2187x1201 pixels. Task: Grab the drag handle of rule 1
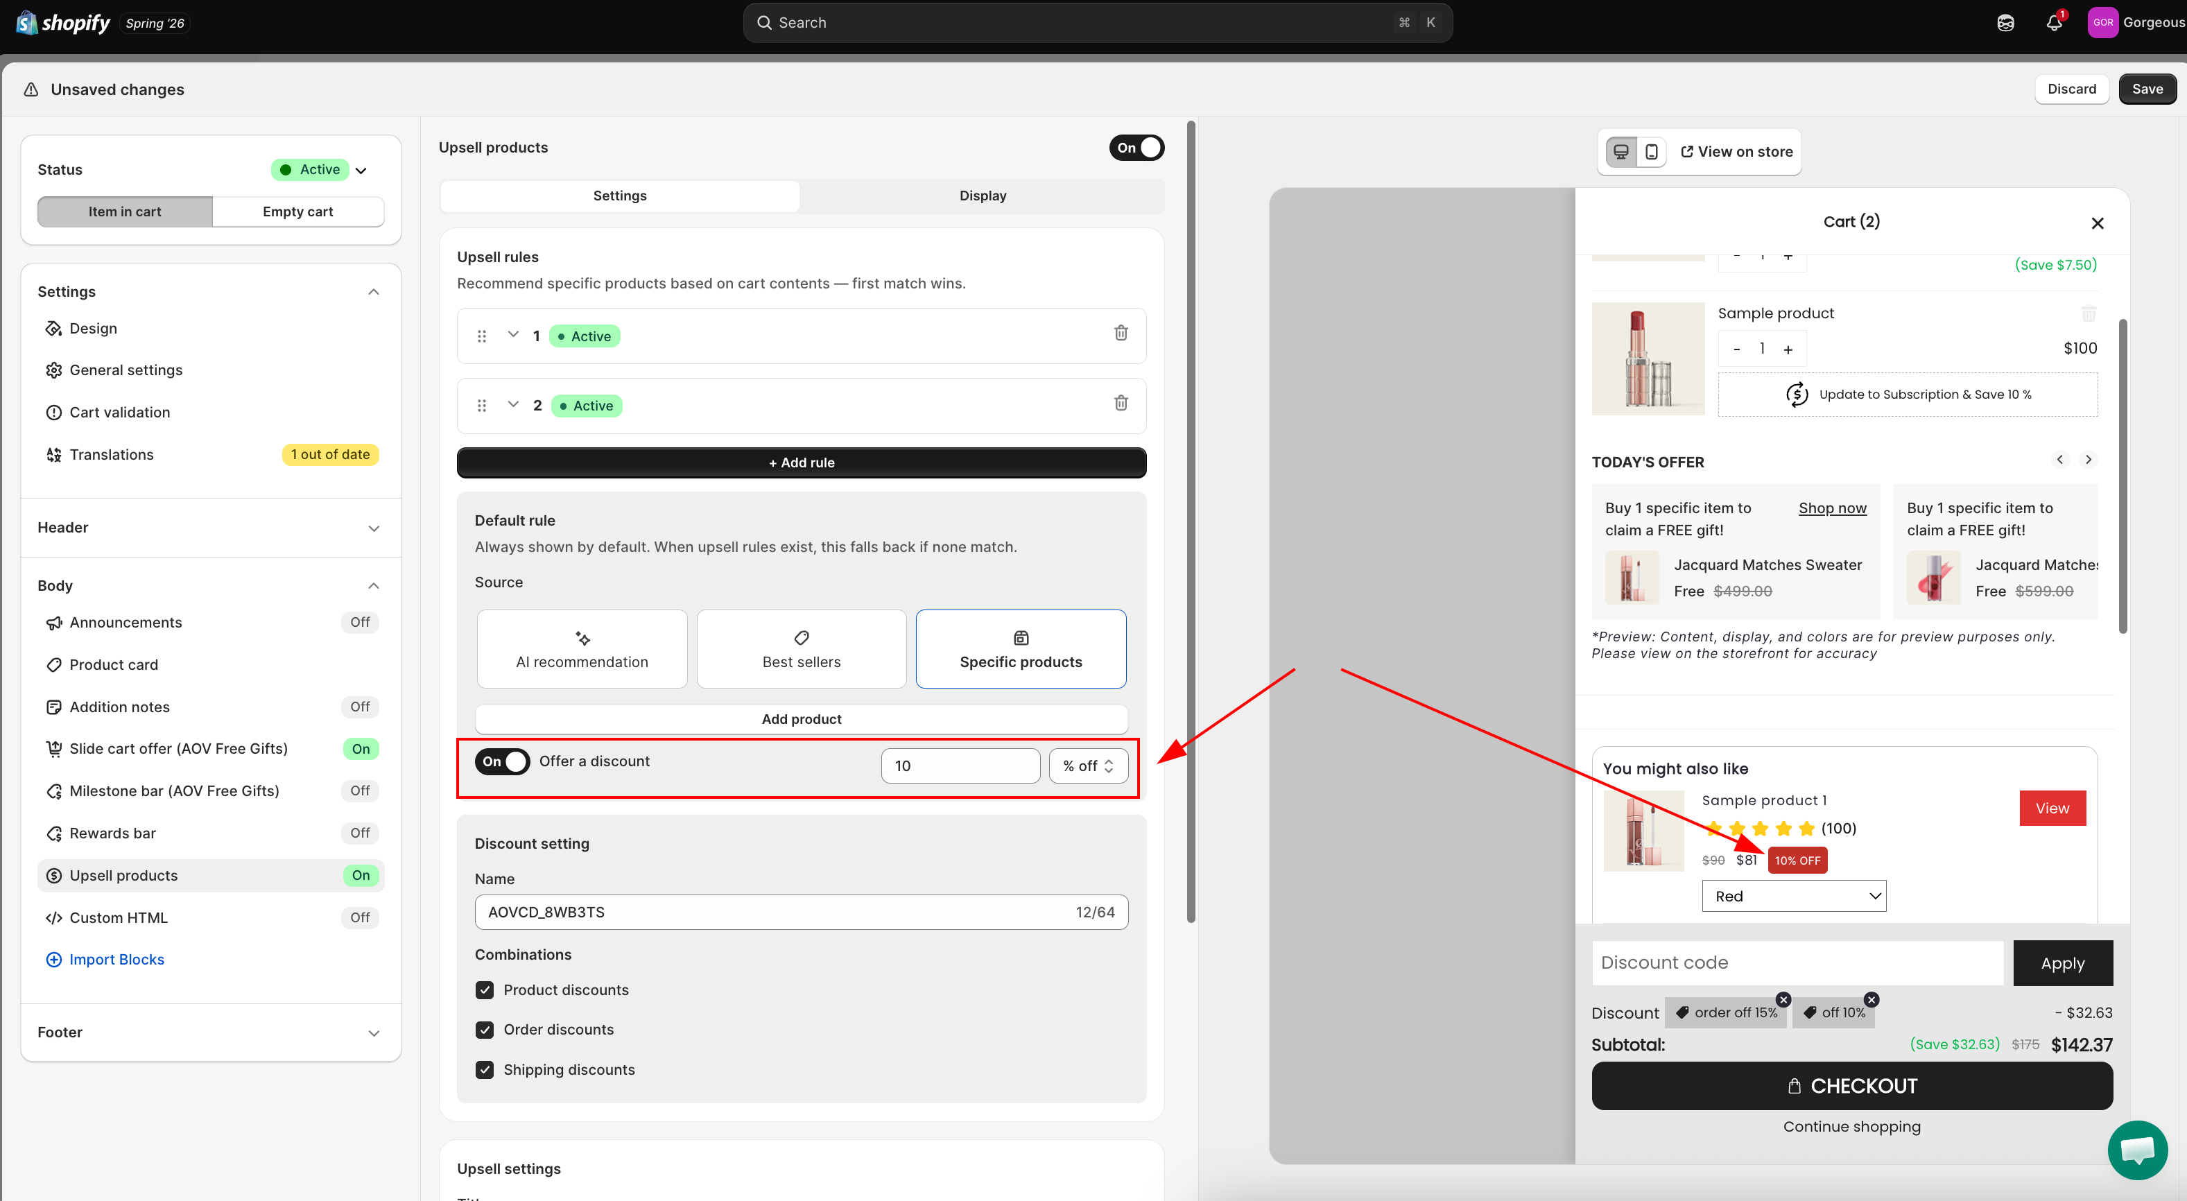481,336
